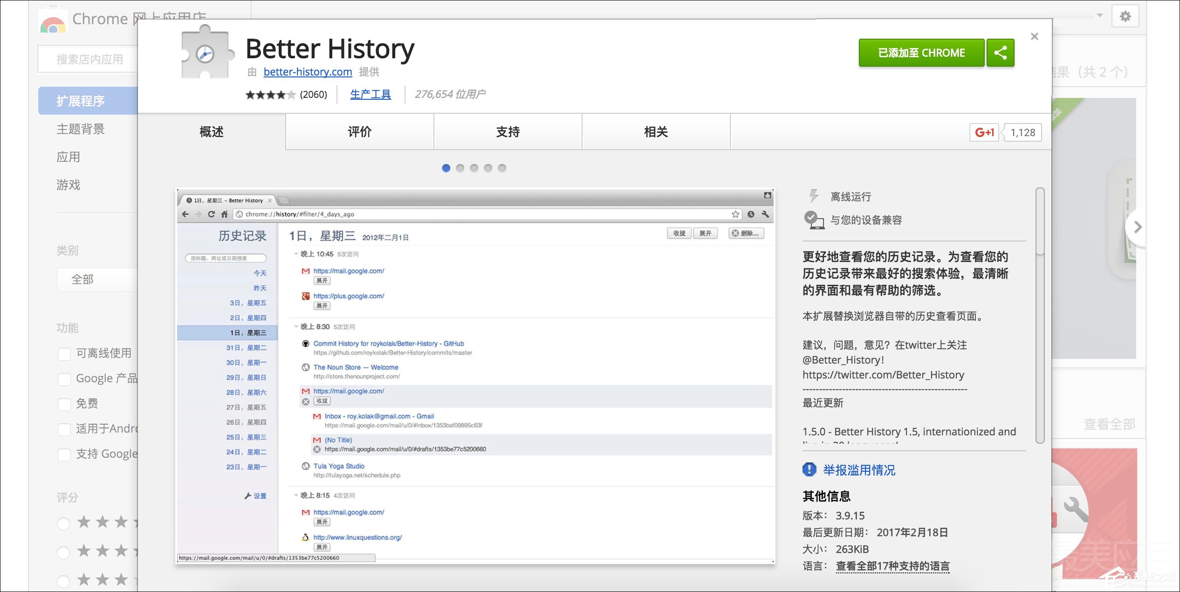Click the green share icon button
Screen dimensions: 1180x592
(1000, 53)
